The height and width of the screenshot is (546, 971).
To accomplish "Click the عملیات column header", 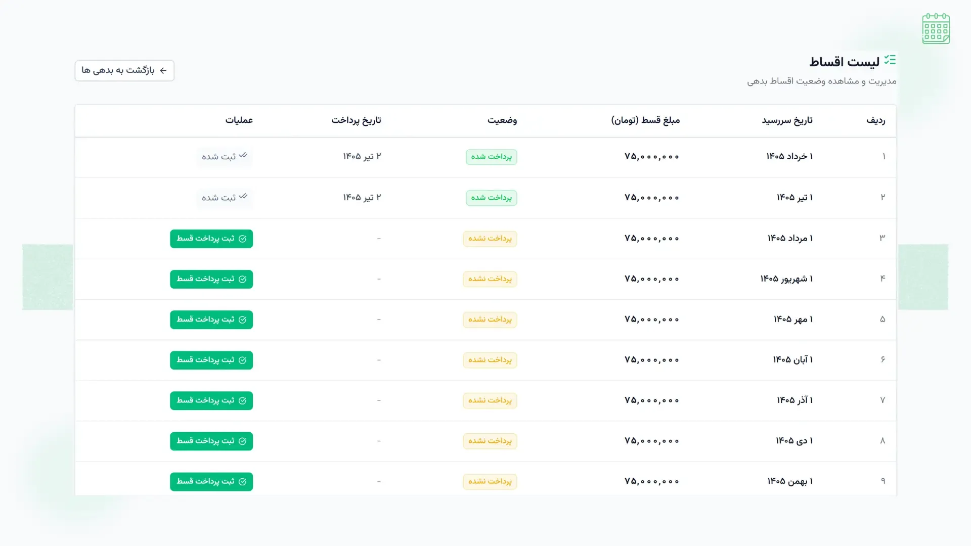I will (239, 120).
